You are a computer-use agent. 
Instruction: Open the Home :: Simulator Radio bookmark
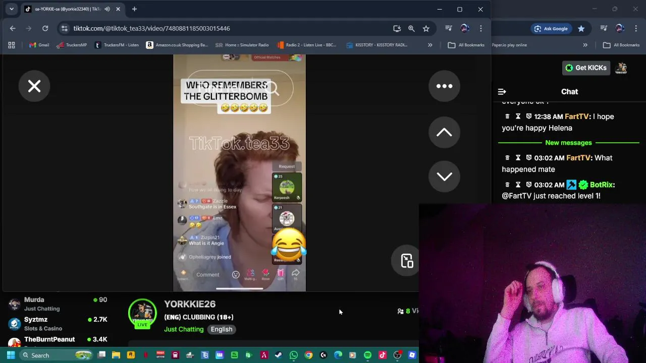click(242, 45)
